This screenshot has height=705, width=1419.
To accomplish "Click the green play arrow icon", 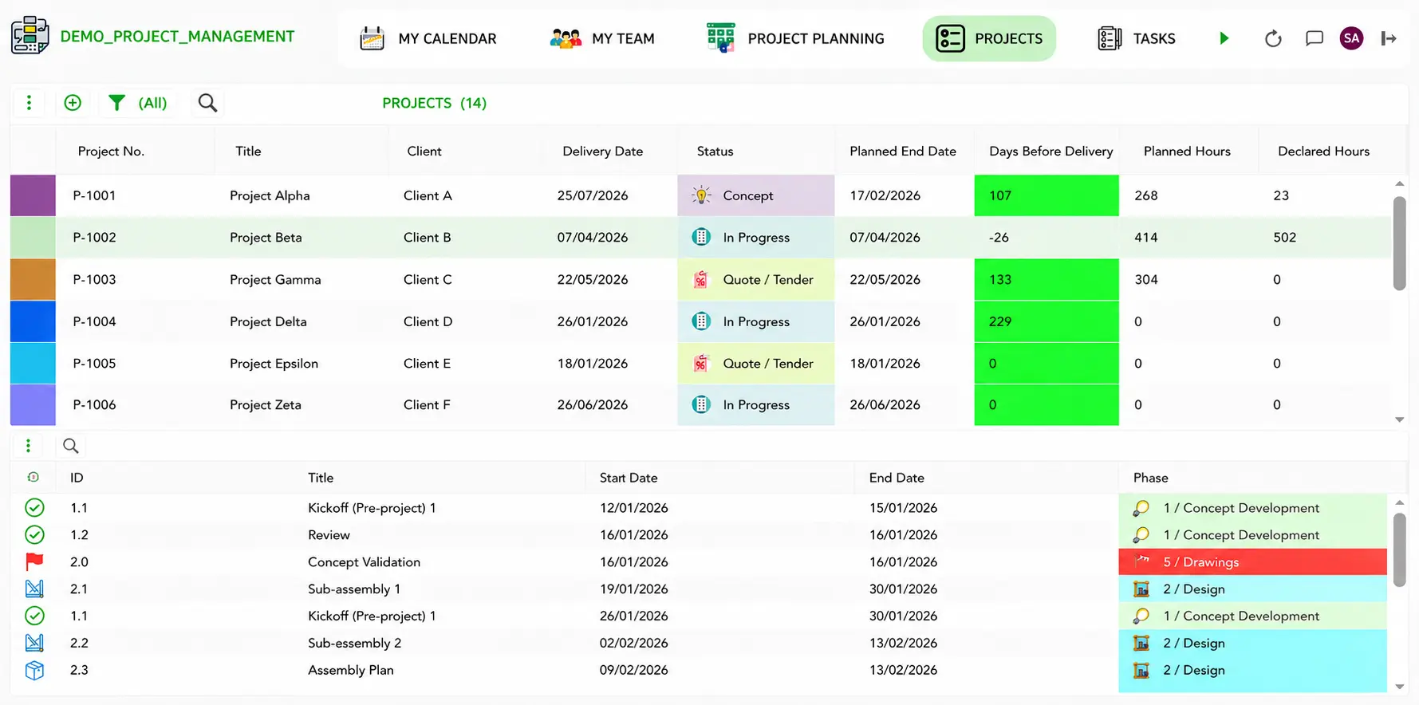I will pos(1224,38).
